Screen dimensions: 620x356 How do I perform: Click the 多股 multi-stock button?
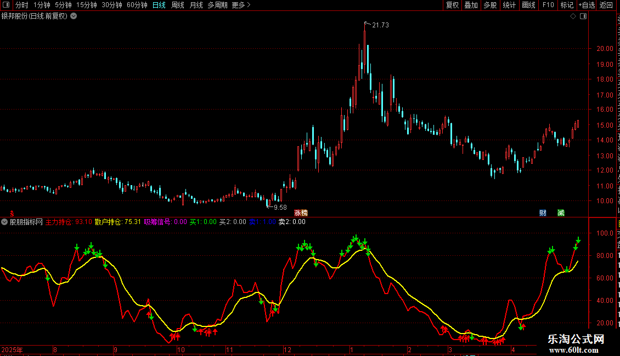click(x=490, y=5)
